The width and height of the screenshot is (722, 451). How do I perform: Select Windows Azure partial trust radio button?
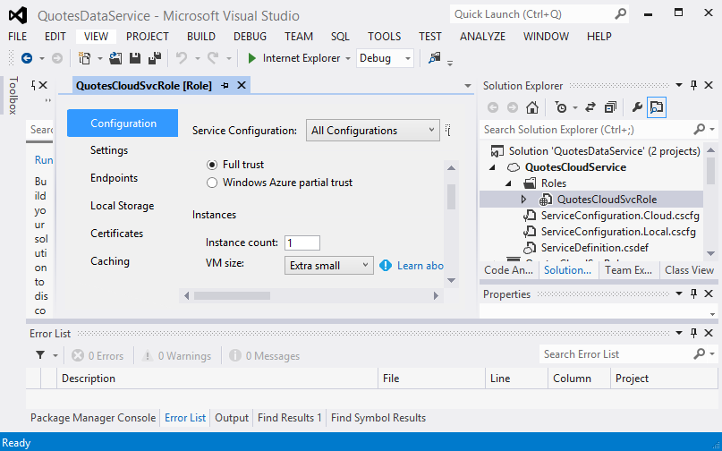[212, 183]
